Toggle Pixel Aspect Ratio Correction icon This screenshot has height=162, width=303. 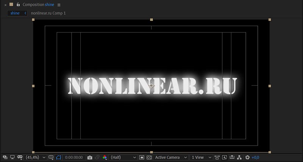[217, 157]
